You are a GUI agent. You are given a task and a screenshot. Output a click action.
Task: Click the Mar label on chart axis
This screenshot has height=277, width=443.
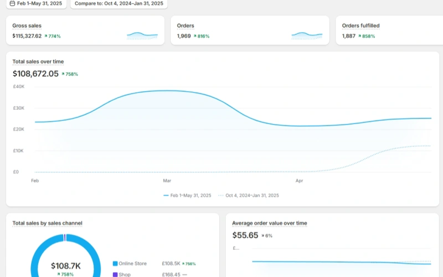[x=167, y=181]
